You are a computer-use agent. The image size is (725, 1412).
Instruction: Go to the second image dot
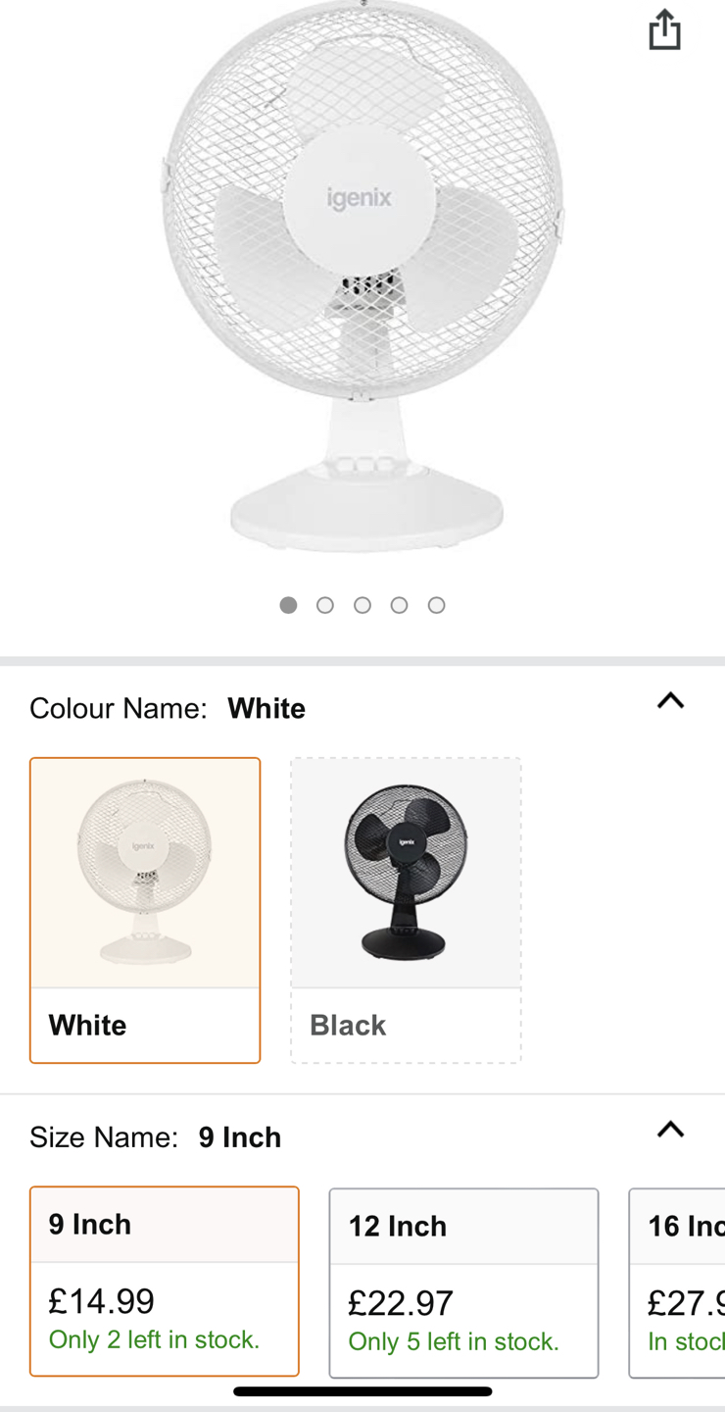point(325,605)
